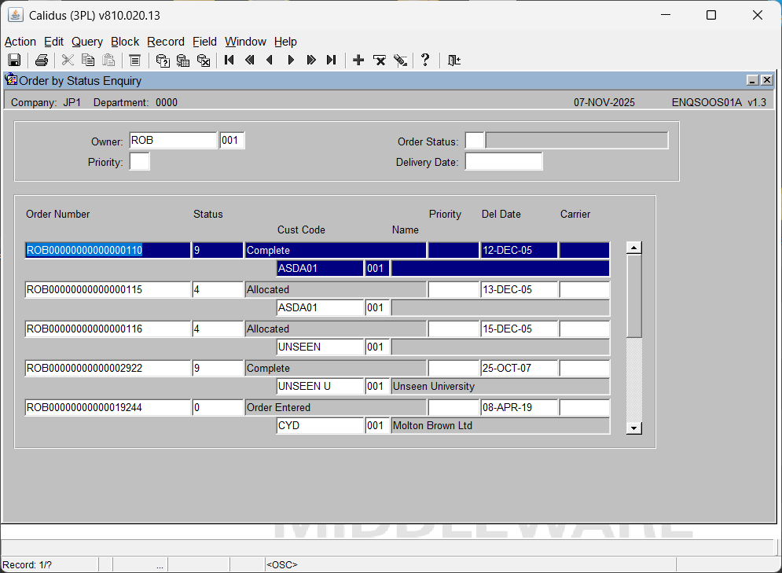The image size is (782, 573).
Task: Click the Enter Query toolbar icon
Action: pos(163,61)
